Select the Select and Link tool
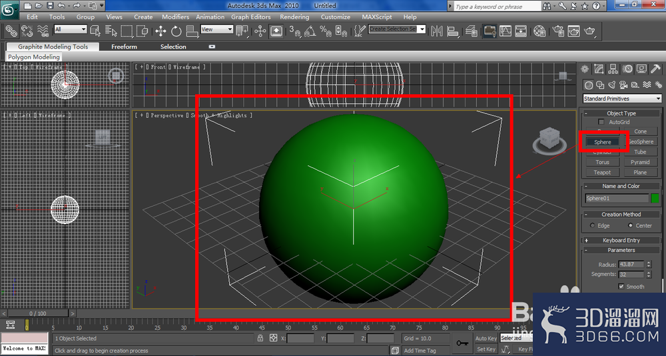Image resolution: width=666 pixels, height=356 pixels. point(11,31)
